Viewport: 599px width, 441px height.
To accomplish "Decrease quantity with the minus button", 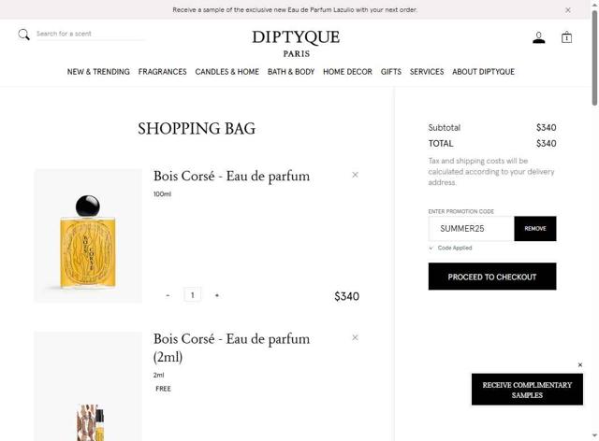I will 168,295.
